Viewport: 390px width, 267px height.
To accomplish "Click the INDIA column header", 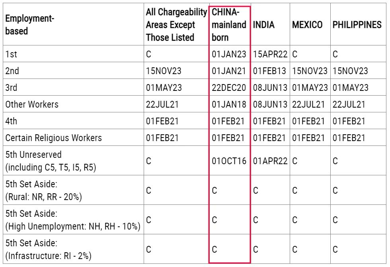I will (263, 25).
